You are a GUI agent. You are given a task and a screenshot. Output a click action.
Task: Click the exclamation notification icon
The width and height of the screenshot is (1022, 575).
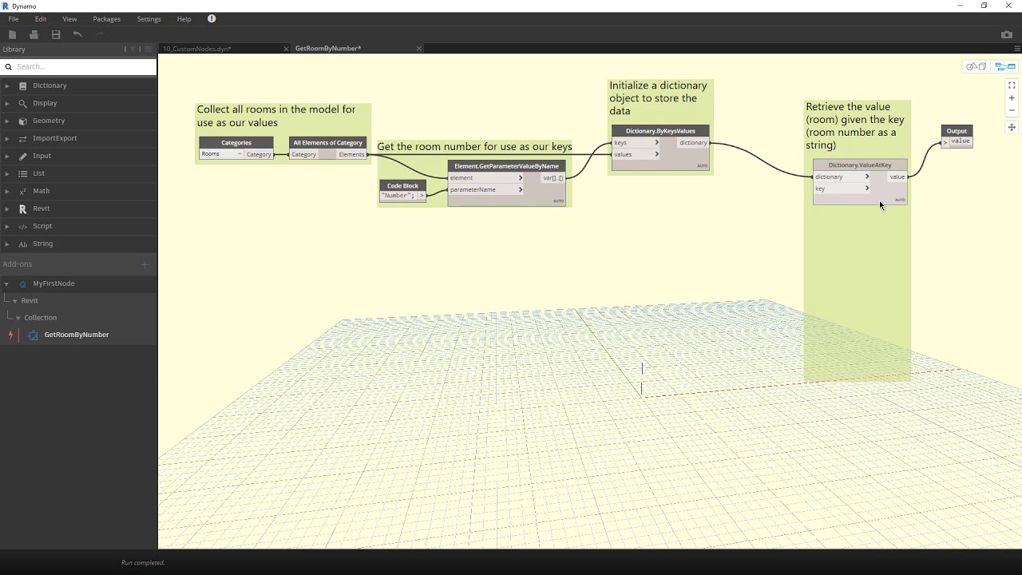coord(212,18)
